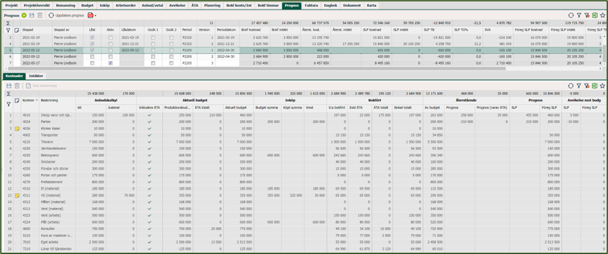The height and width of the screenshot is (254, 608).
Task: Sort by Kontonr column header
Action: click(x=30, y=100)
